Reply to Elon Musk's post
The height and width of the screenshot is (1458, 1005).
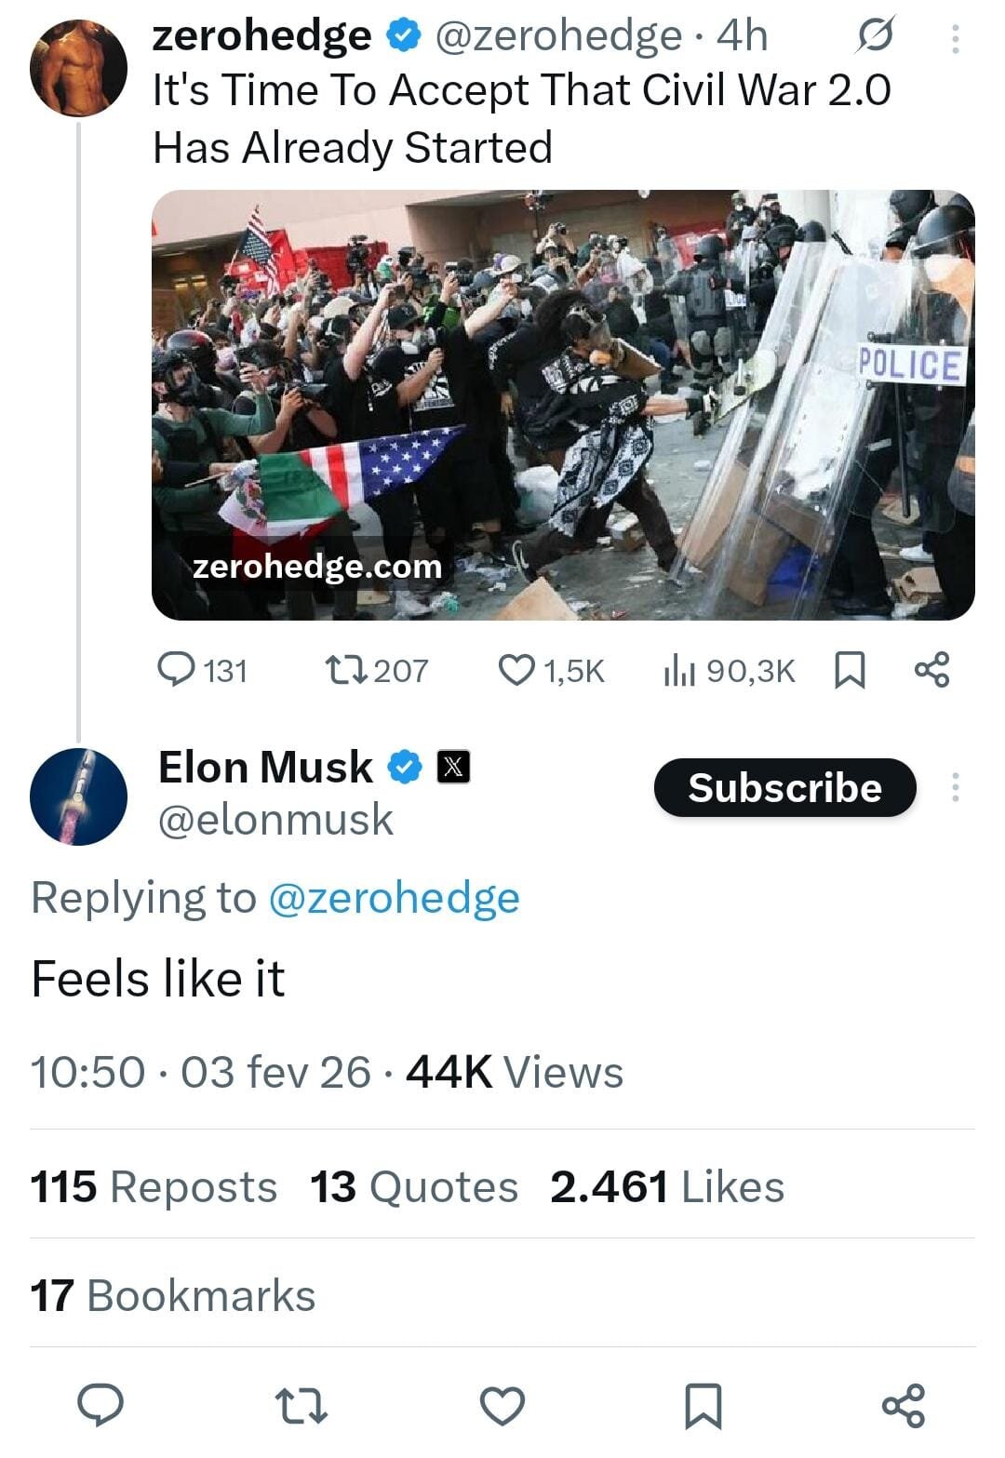coord(100,1404)
